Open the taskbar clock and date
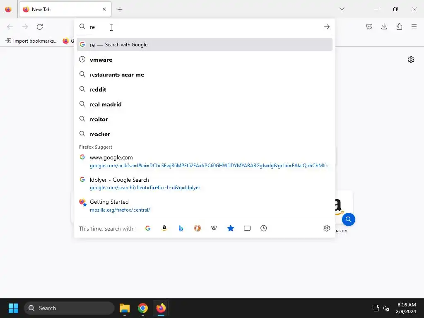Image resolution: width=424 pixels, height=318 pixels. (406, 308)
